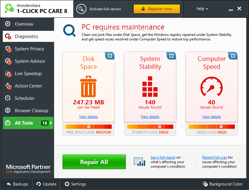Close the PC Care window
Screen dimensions: 249x190
[x=239, y=8]
